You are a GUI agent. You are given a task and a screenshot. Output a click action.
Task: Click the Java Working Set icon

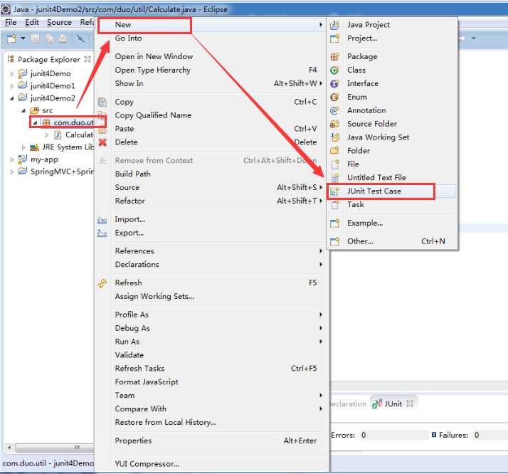334,137
